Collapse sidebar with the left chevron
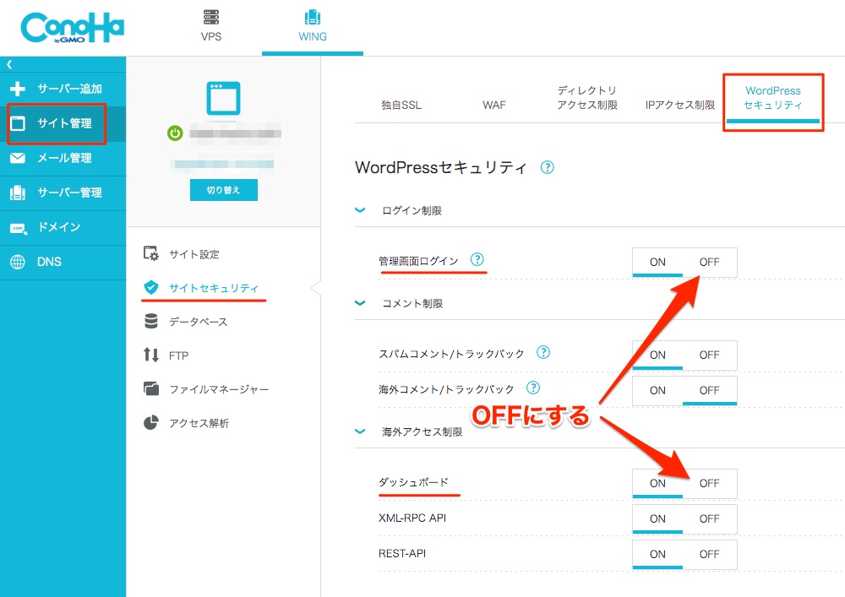845x597 pixels. 9,64
